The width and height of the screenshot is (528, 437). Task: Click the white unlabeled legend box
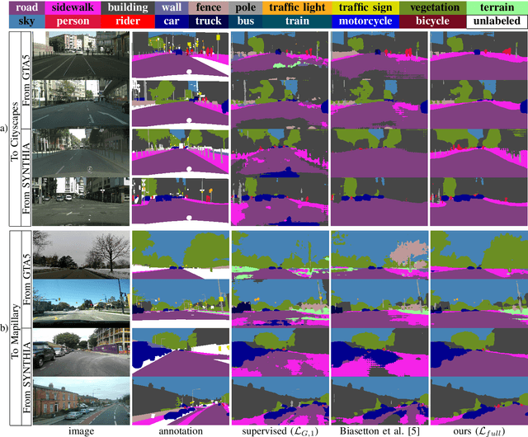click(497, 21)
